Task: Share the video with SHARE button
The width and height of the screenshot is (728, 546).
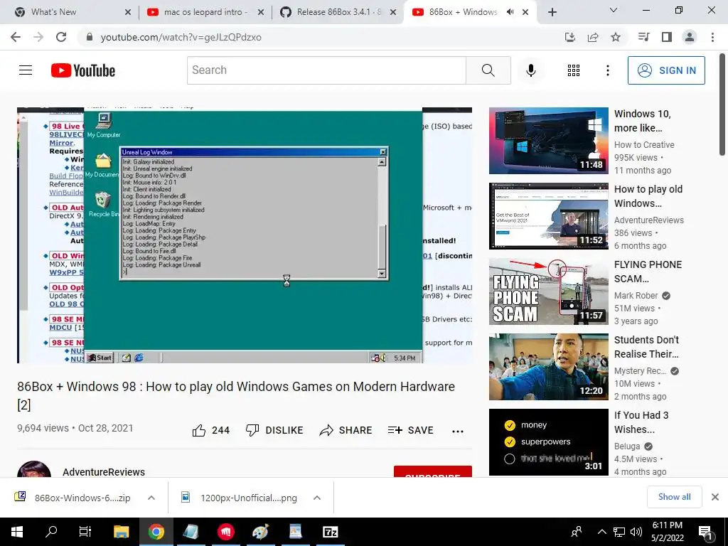Action: coord(346,430)
